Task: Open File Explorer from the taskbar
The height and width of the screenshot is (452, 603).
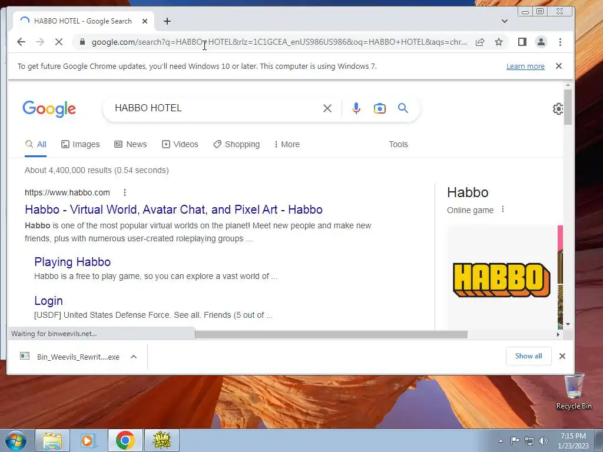Action: pyautogui.click(x=52, y=440)
